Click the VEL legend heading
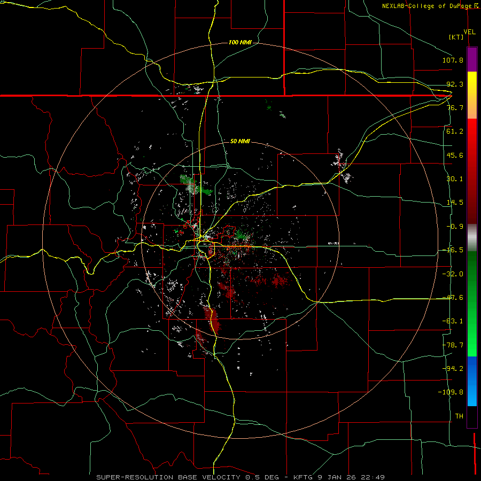481x481 pixels. point(469,32)
